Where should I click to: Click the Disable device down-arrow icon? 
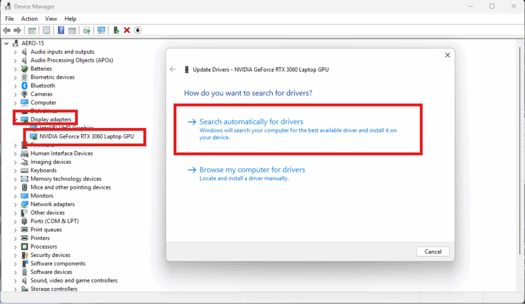[137, 30]
